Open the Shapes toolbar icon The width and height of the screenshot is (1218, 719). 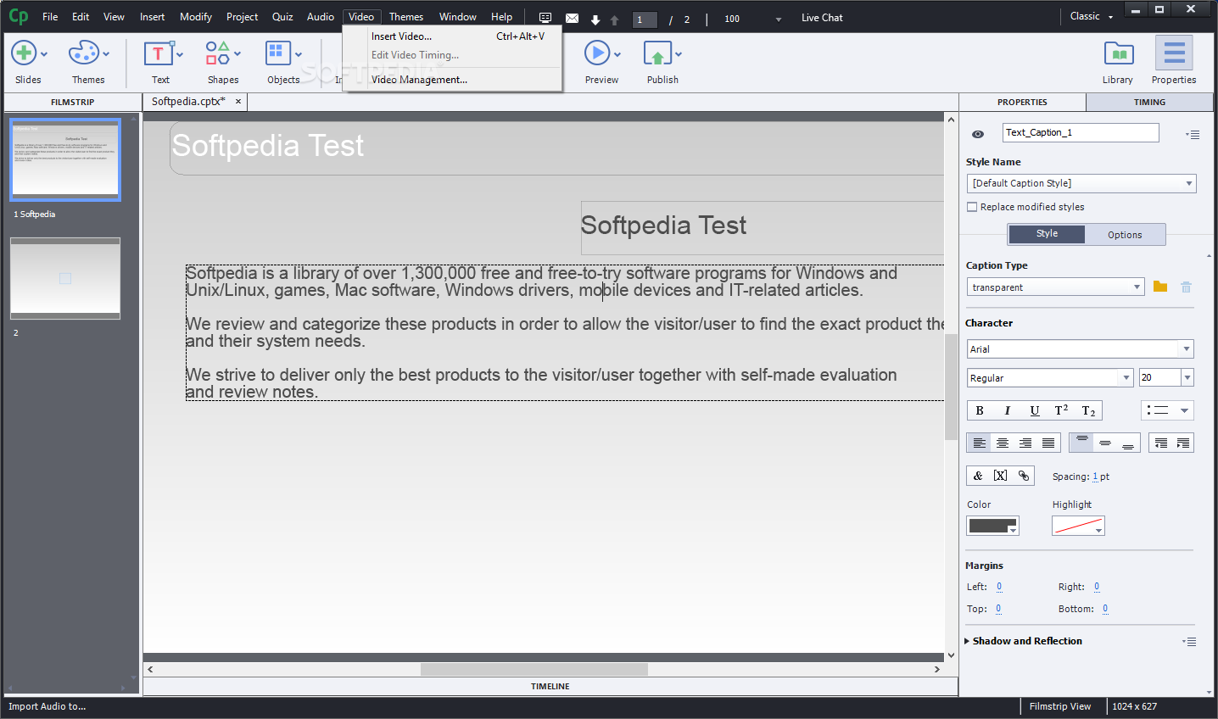[217, 53]
